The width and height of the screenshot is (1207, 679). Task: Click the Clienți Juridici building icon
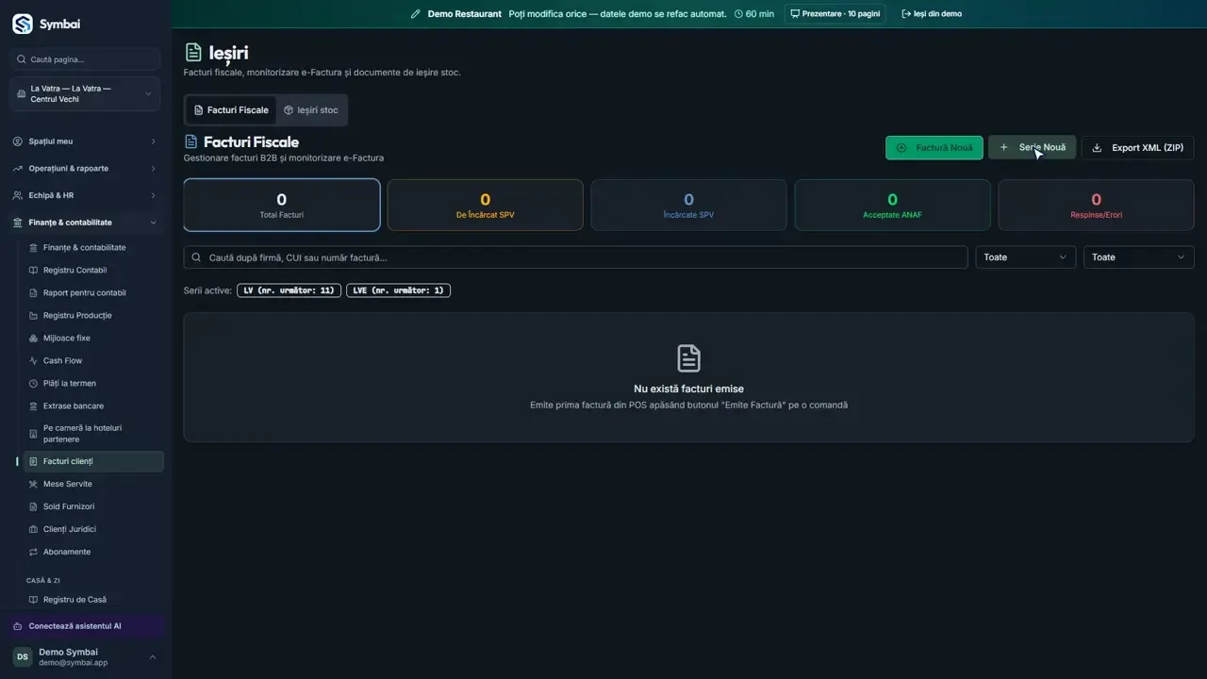33,529
